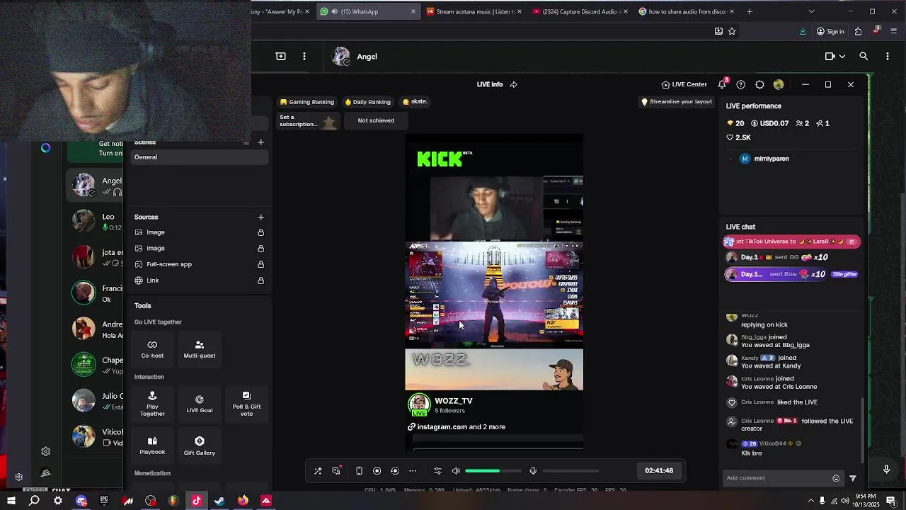
Task: Add a new source with the Sources plus icon
Action: [x=260, y=217]
